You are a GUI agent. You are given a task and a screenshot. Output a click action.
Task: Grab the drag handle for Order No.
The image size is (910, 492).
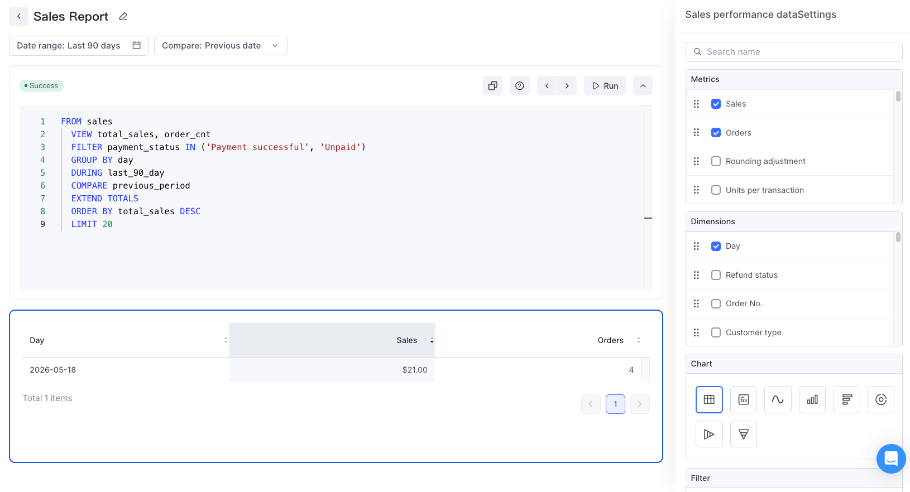tap(696, 303)
